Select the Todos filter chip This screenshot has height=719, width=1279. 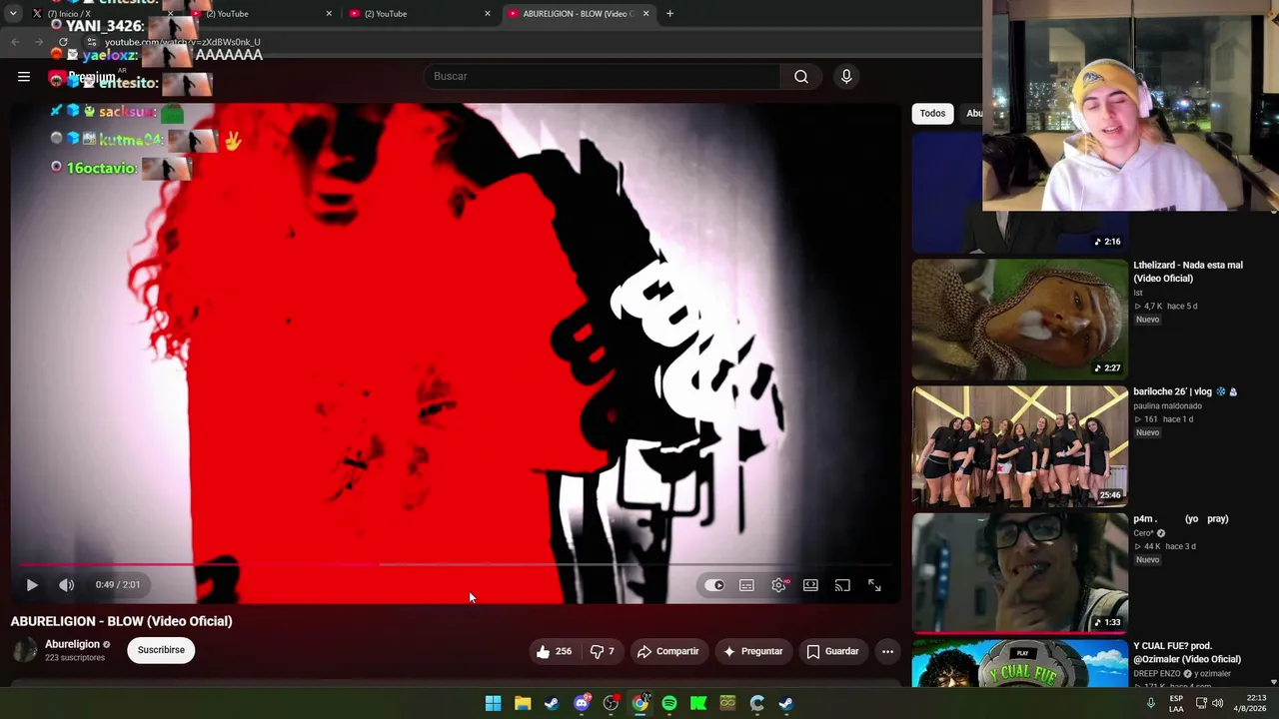click(x=932, y=113)
